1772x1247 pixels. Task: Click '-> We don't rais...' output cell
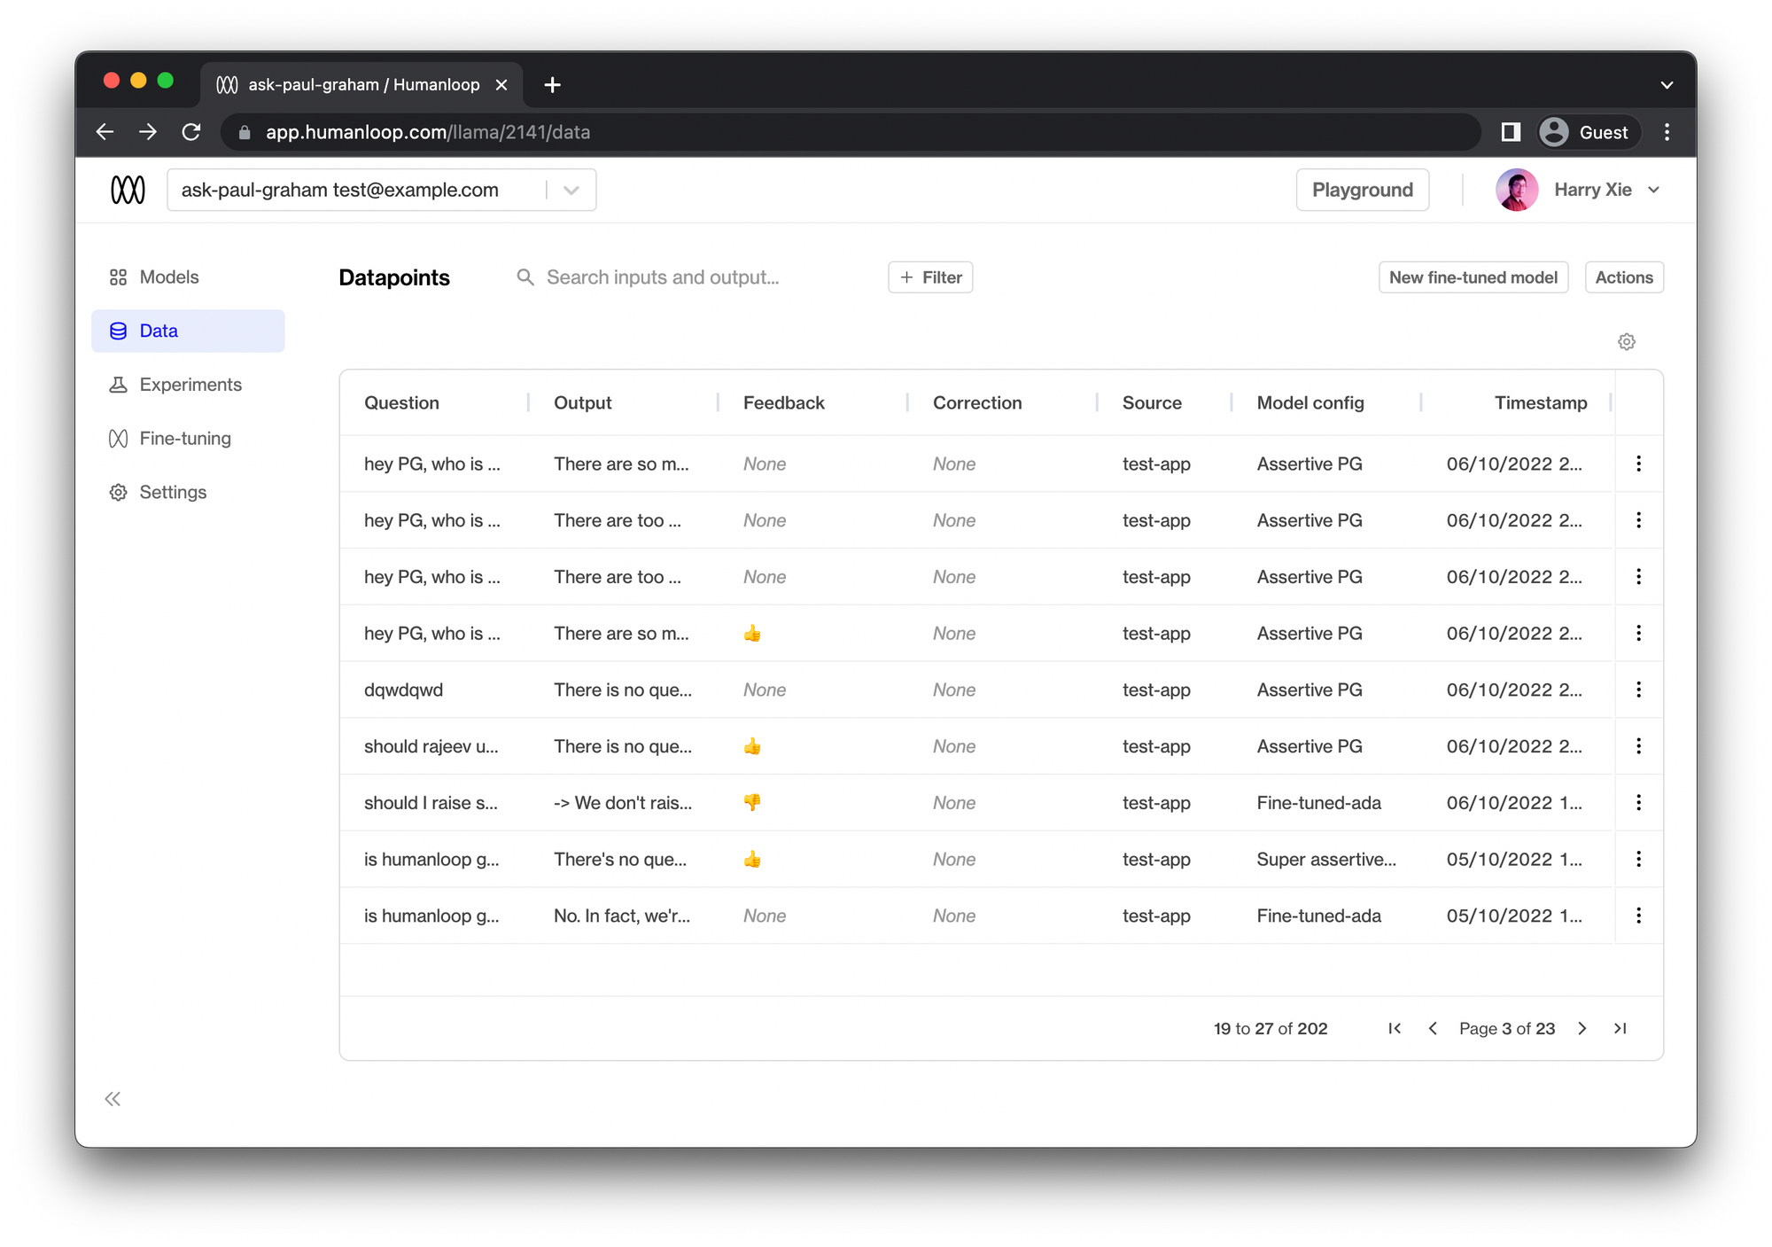pos(623,803)
